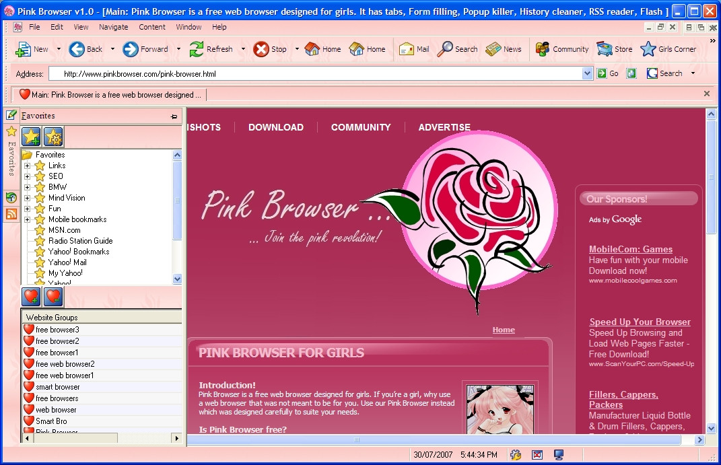Expand the Fun favorites folder

pos(27,209)
